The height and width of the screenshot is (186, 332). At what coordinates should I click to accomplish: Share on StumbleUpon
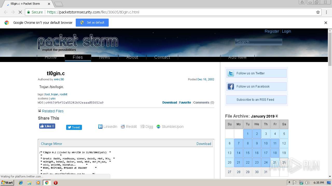point(170,127)
